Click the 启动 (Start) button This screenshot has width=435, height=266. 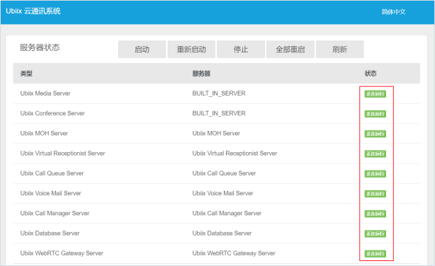click(x=142, y=50)
